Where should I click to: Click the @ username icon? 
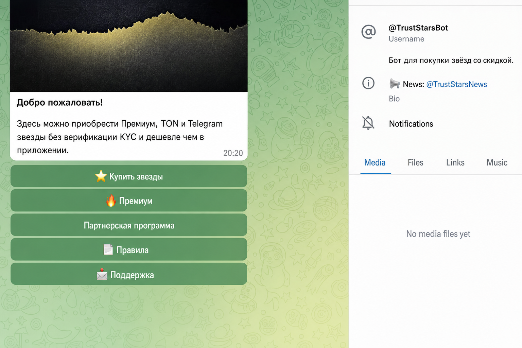click(x=368, y=32)
